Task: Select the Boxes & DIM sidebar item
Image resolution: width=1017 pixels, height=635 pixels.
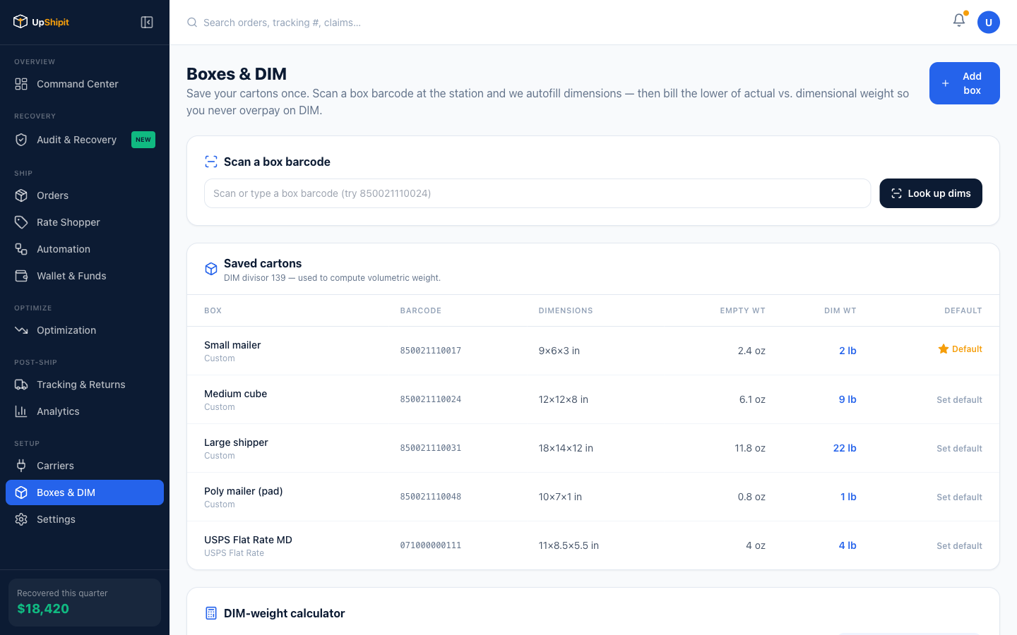Action: (85, 492)
